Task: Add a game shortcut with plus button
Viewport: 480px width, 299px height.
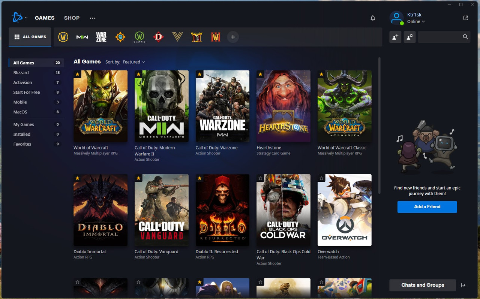Action: tap(233, 37)
